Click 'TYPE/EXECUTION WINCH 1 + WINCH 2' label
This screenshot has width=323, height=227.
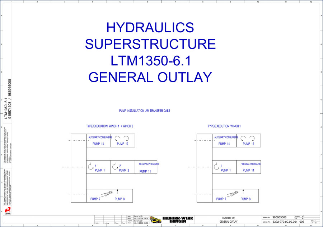[x=109, y=126]
